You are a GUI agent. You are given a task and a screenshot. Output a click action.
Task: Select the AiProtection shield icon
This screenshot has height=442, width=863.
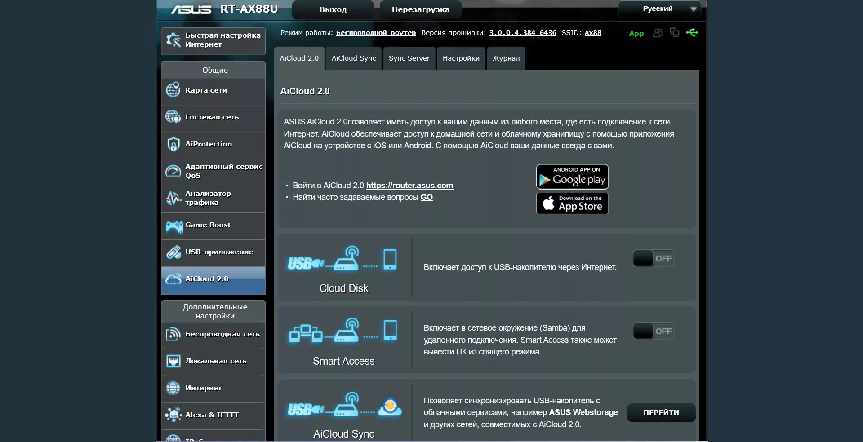173,144
